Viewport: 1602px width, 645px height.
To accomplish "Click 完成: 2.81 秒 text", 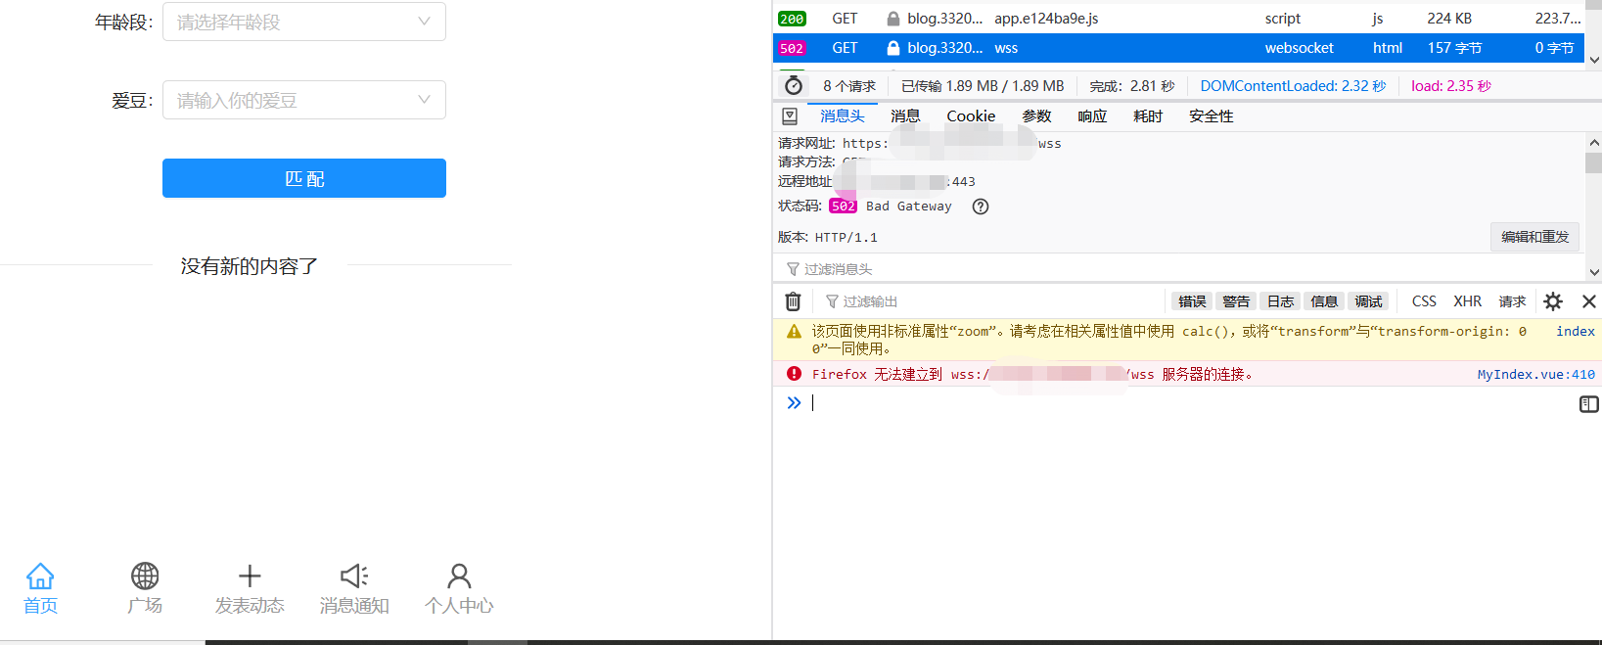I will coord(1132,86).
